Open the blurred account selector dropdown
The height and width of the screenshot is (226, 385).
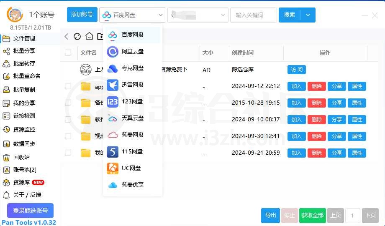coord(198,15)
